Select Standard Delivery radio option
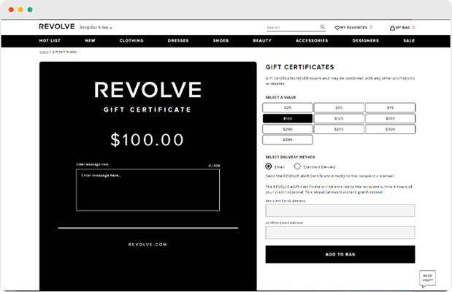This screenshot has height=292, width=452. tap(297, 166)
